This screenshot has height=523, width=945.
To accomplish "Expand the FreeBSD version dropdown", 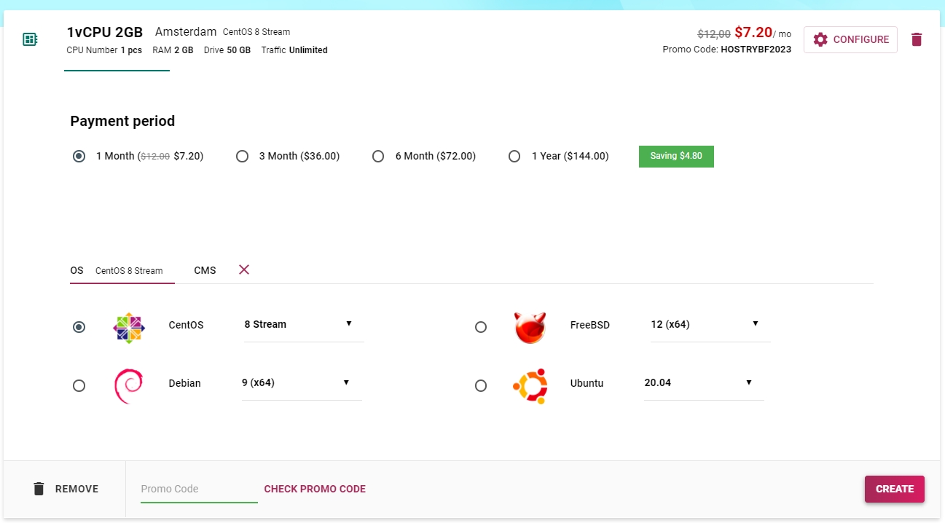I will (710, 325).
